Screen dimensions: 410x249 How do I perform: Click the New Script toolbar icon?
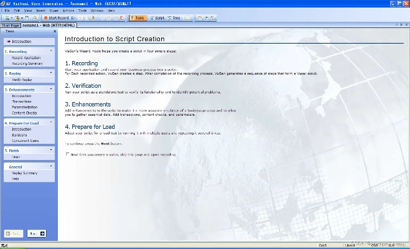coord(7,18)
